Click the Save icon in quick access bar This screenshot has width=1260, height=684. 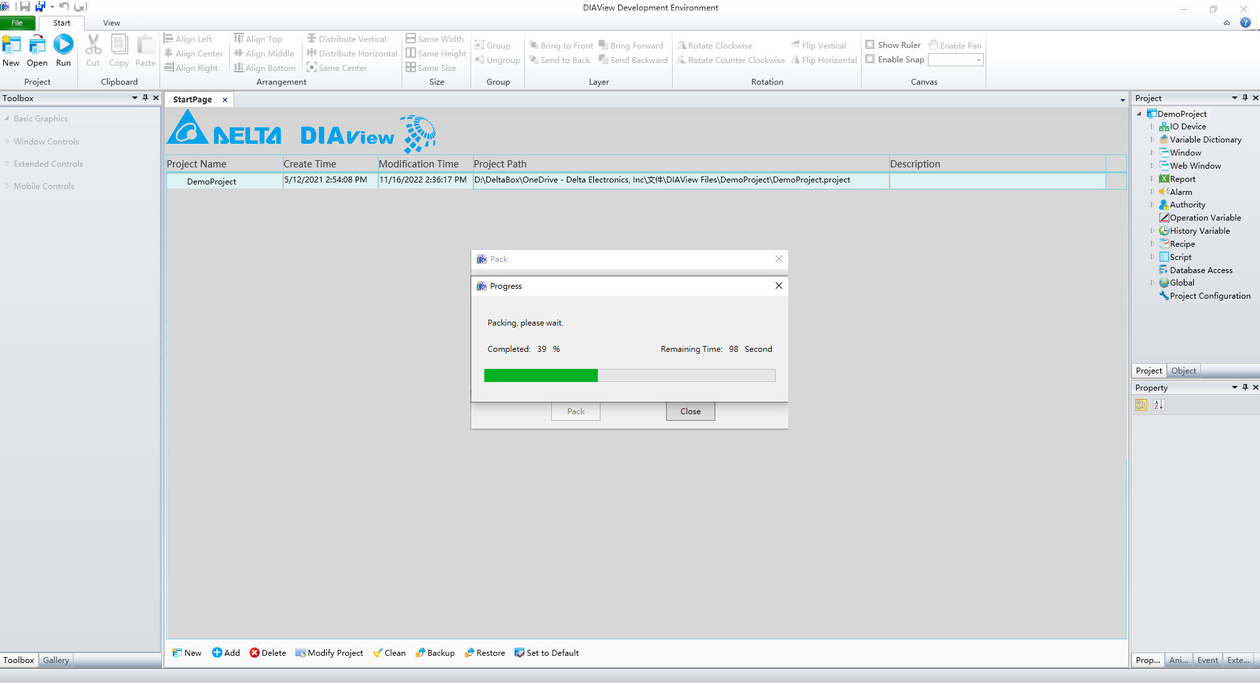point(25,7)
